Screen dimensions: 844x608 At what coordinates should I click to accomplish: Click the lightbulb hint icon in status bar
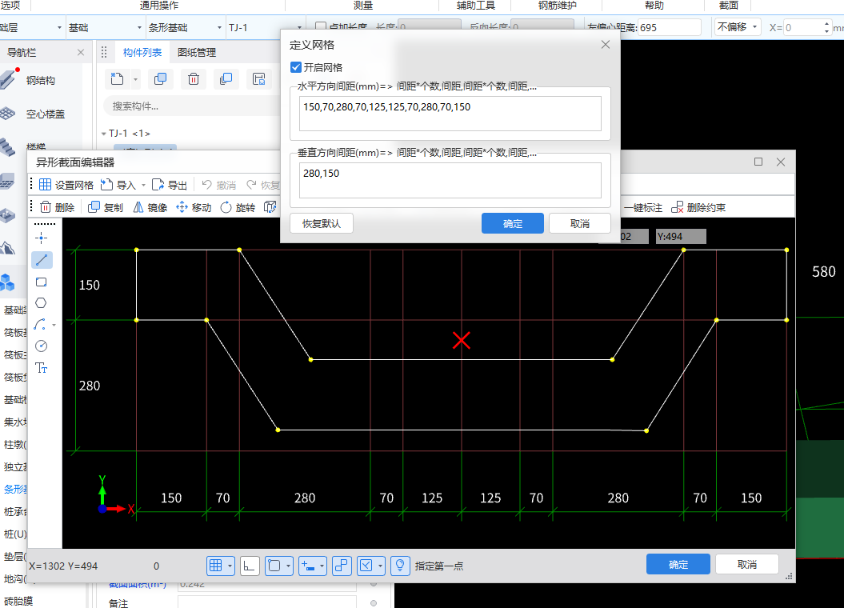tap(400, 566)
